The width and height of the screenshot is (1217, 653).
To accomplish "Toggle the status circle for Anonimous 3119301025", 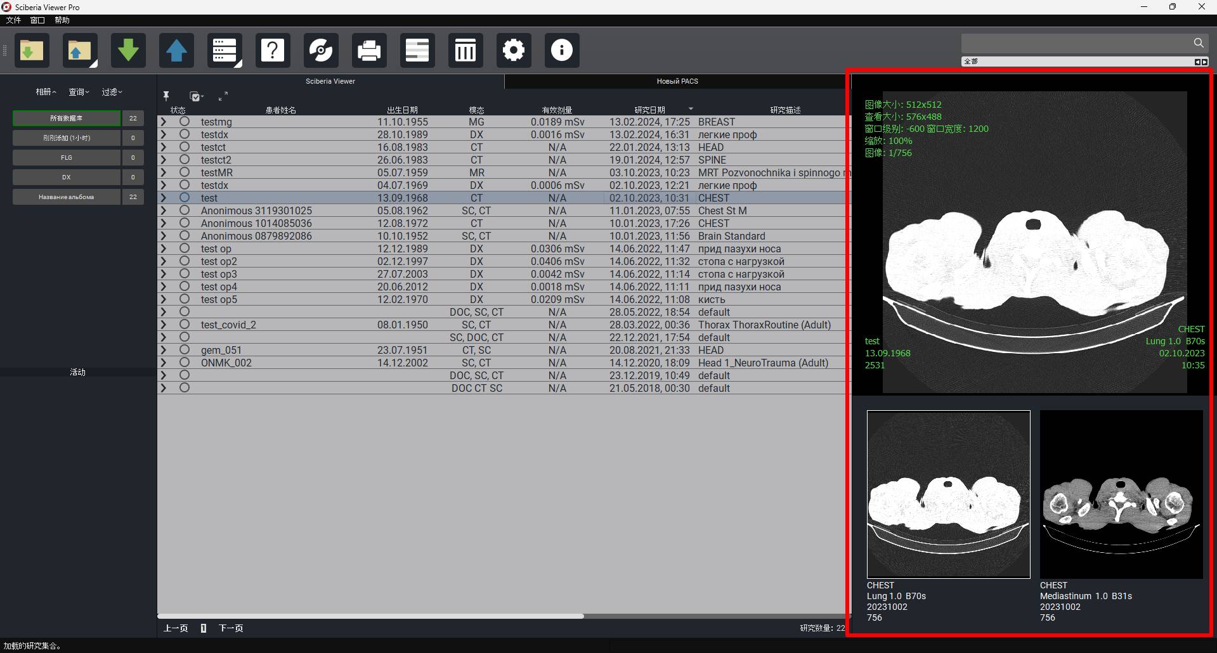I will [x=185, y=210].
